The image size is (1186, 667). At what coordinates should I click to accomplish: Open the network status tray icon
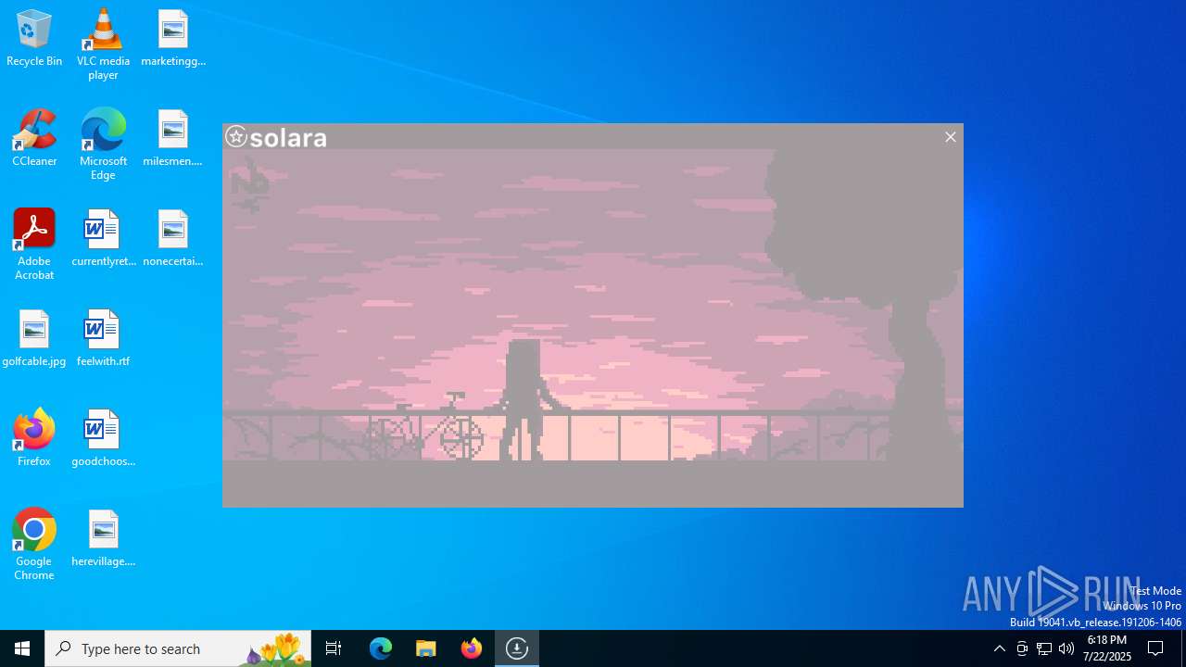click(x=1044, y=648)
